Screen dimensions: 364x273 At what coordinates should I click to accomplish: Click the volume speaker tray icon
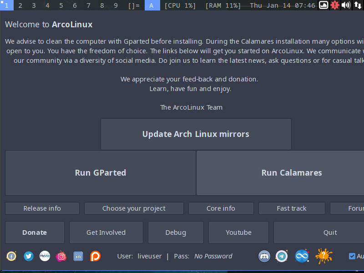tap(346, 5)
